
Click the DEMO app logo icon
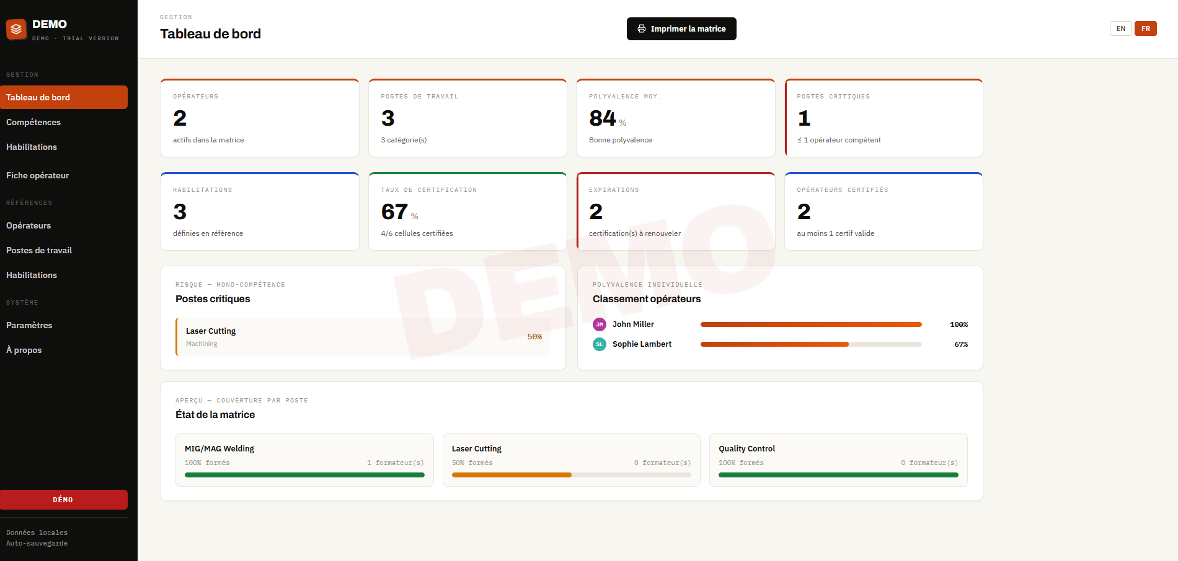point(16,29)
